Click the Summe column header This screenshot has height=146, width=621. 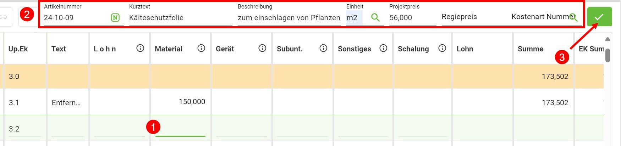click(x=530, y=49)
